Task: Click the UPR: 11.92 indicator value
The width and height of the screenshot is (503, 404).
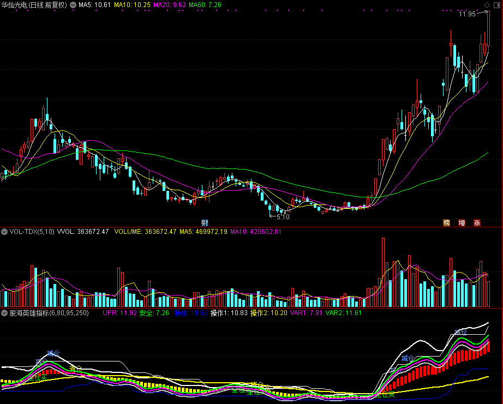Action: click(119, 313)
